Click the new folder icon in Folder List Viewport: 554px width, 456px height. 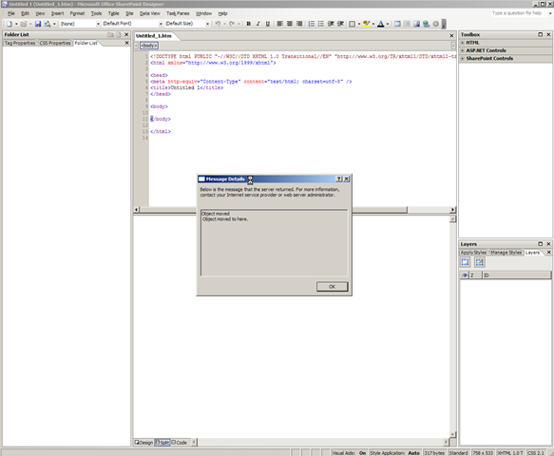pyautogui.click(x=110, y=34)
